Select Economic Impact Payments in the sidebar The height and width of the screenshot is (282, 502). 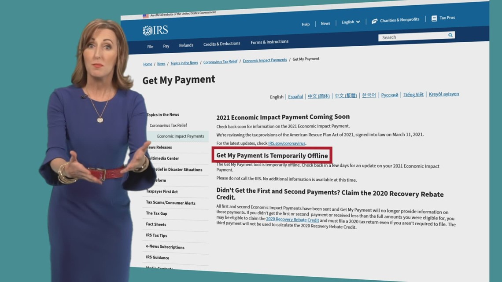click(180, 136)
